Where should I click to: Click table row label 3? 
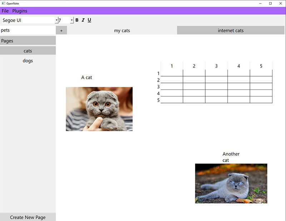pos(158,87)
